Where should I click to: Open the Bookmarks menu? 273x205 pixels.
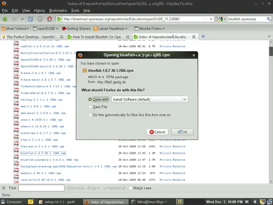click(58, 10)
